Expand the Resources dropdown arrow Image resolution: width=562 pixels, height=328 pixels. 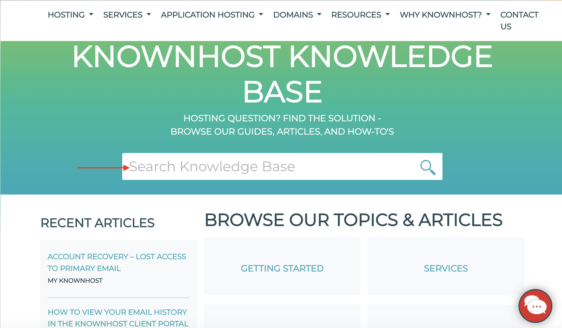pos(388,14)
